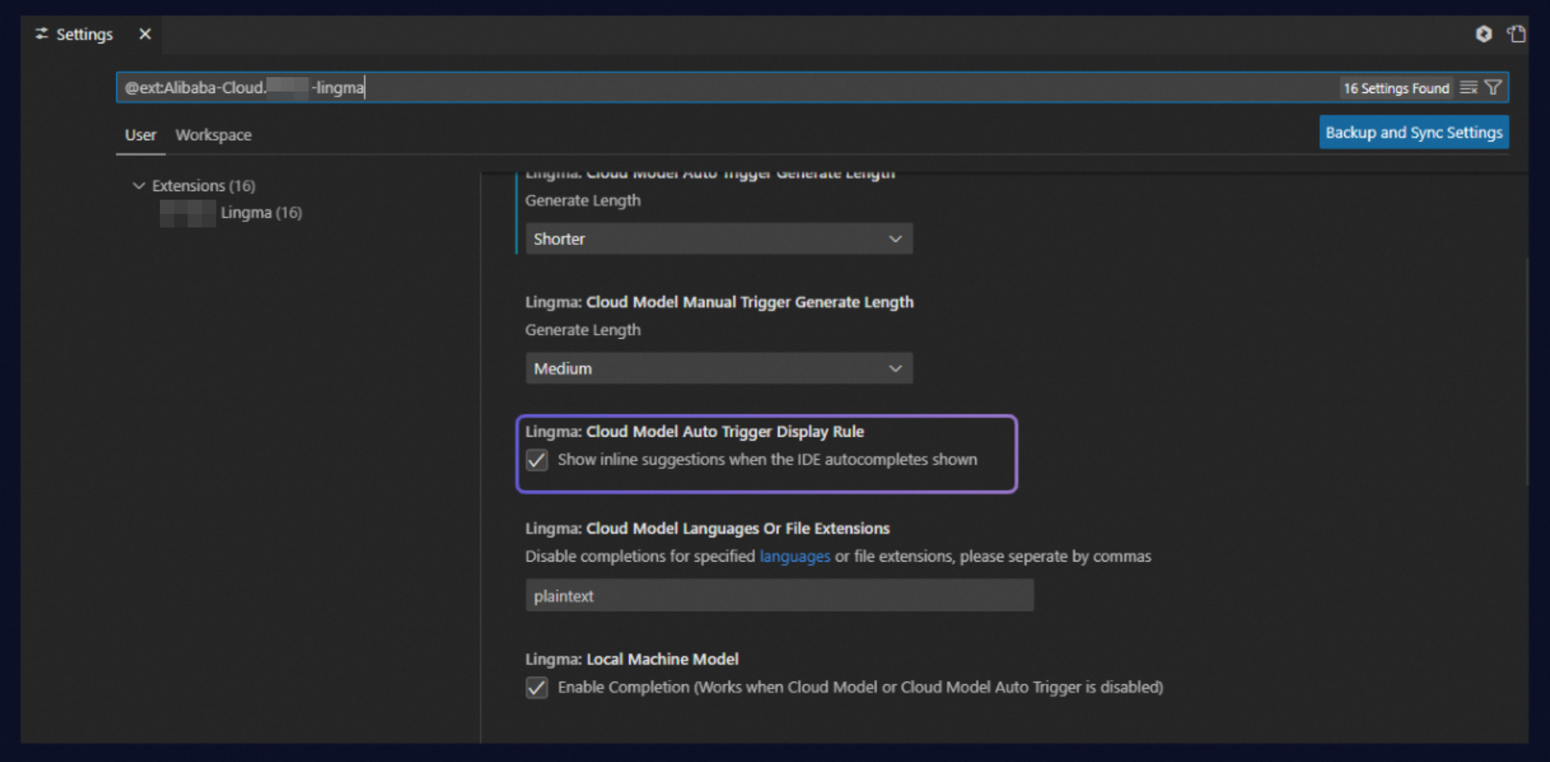This screenshot has height=762, width=1550.
Task: Uncheck Local Machine Model Enable Completion
Action: point(537,688)
